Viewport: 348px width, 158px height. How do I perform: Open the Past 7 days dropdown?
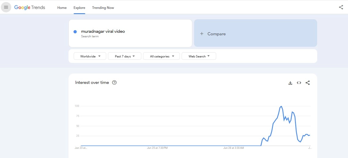click(124, 56)
